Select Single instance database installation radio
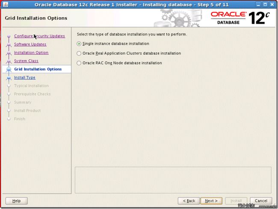This screenshot has width=278, height=209. 79,44
